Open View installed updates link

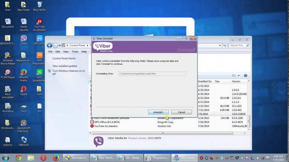[x=65, y=66]
